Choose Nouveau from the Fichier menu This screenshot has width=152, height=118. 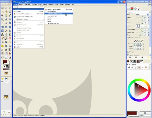click(x=29, y=7)
